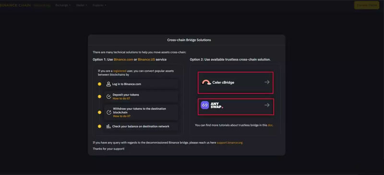Open the Exchange dropdown in the top navigation
This screenshot has width=384, height=175.
tap(63, 5)
